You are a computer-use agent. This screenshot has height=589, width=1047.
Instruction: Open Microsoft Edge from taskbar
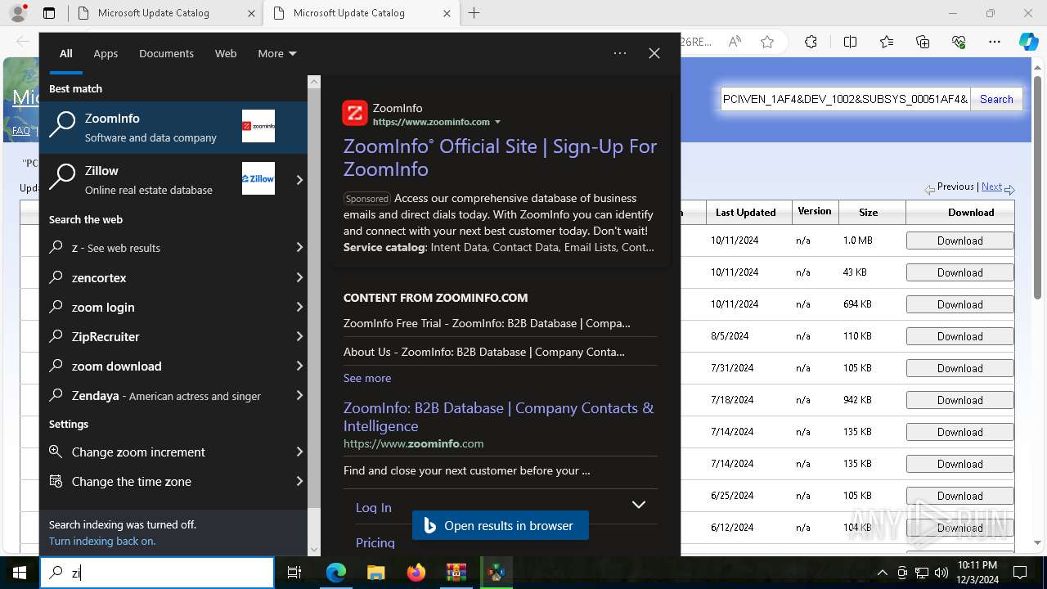pyautogui.click(x=336, y=573)
